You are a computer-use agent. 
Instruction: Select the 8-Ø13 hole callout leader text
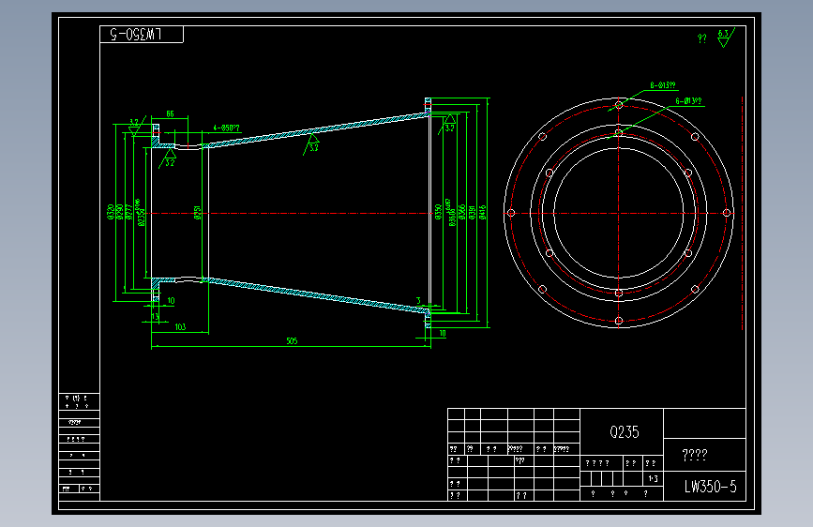663,85
